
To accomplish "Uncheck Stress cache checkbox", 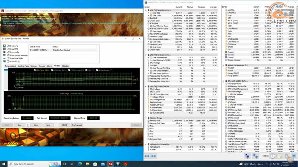I will click(8, 52).
